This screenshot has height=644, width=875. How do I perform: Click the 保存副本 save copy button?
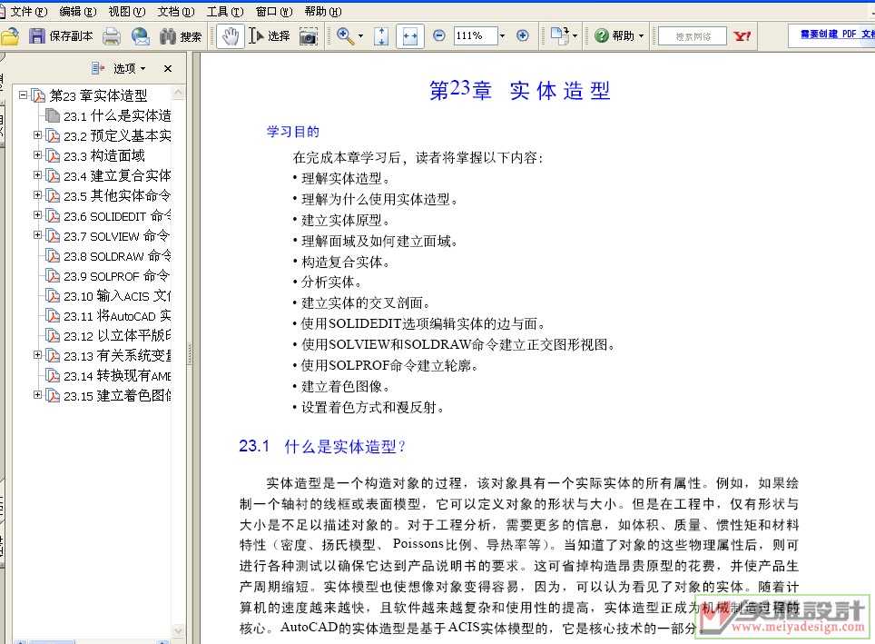pos(62,36)
